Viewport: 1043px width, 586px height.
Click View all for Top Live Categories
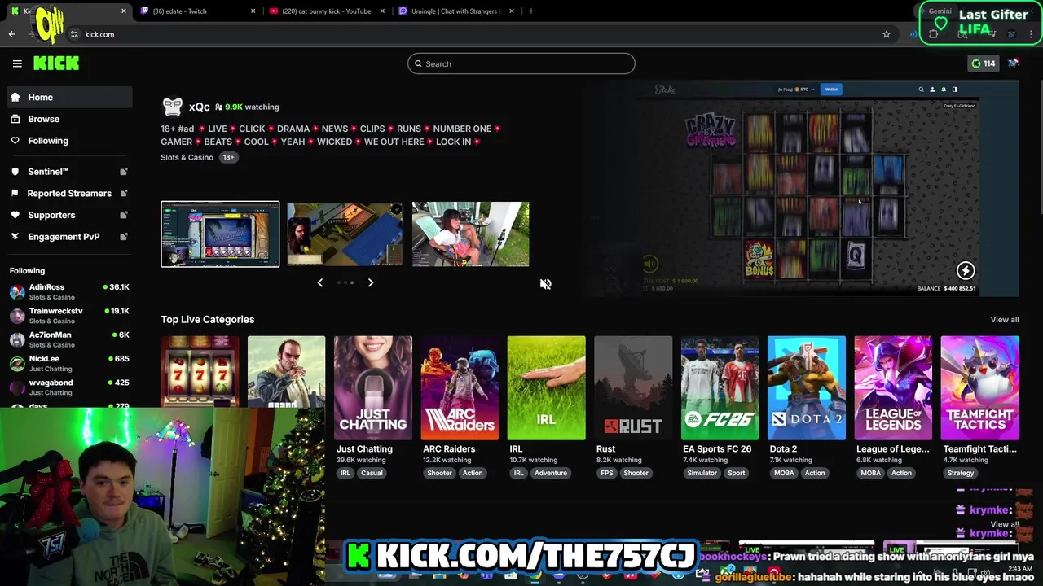tap(1005, 320)
